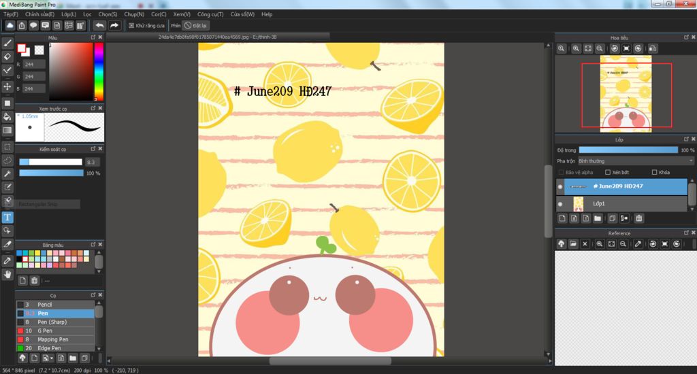Select the Lasso selection tool
The image size is (697, 374).
7,160
